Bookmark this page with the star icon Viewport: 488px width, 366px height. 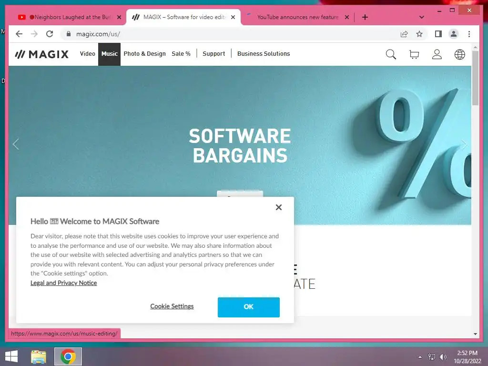click(x=419, y=34)
